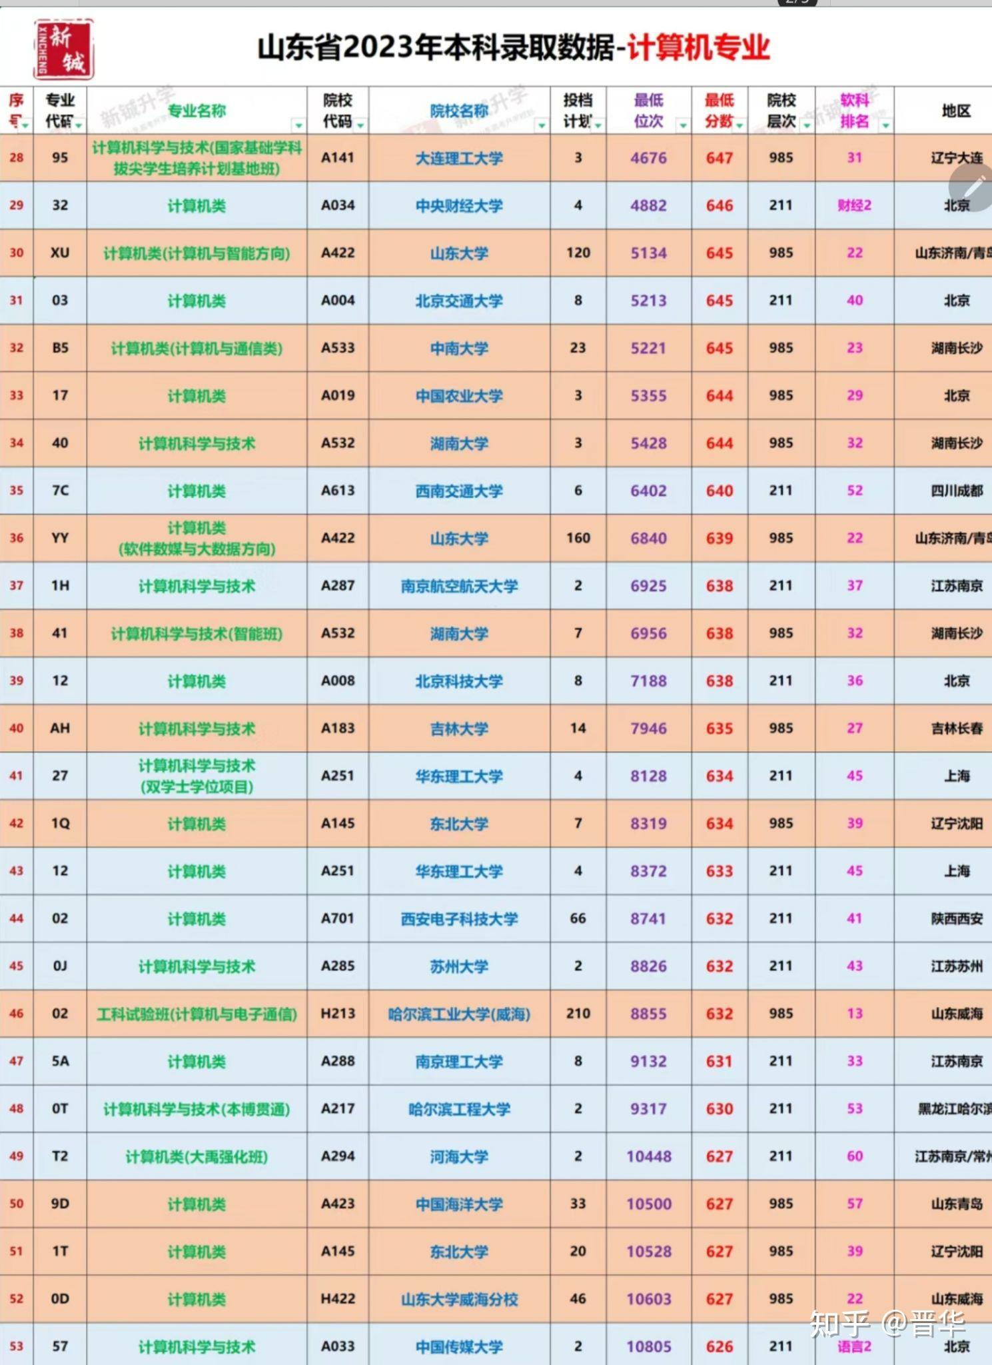Click the 知乎 @晋华 author label

tap(887, 1324)
